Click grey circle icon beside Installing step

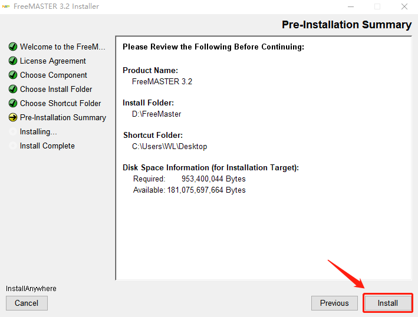click(x=13, y=131)
